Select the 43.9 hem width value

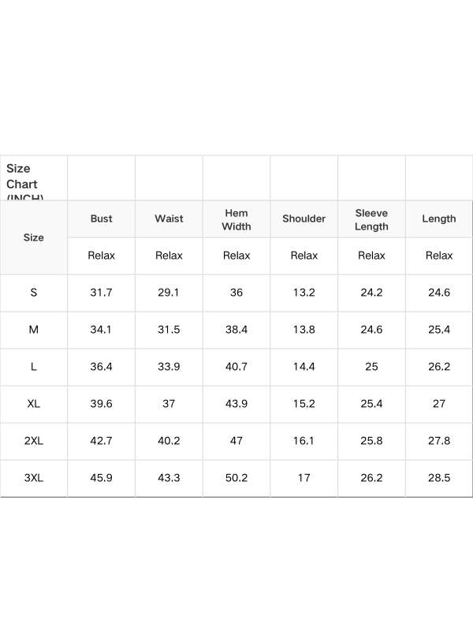pos(236,404)
